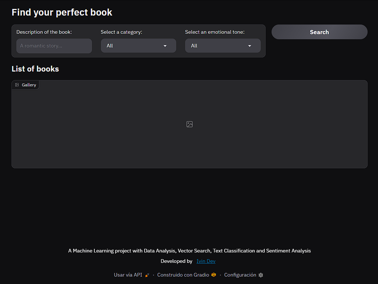Click the 'Find your perfect book' heading
This screenshot has height=284, width=378.
click(62, 12)
